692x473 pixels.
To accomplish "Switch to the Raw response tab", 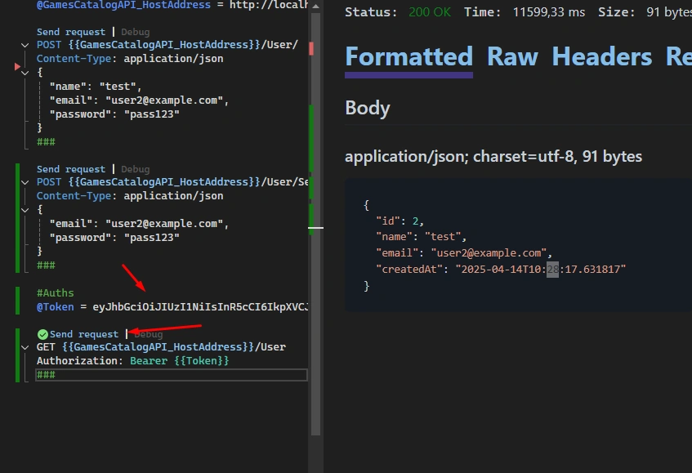I will click(512, 56).
